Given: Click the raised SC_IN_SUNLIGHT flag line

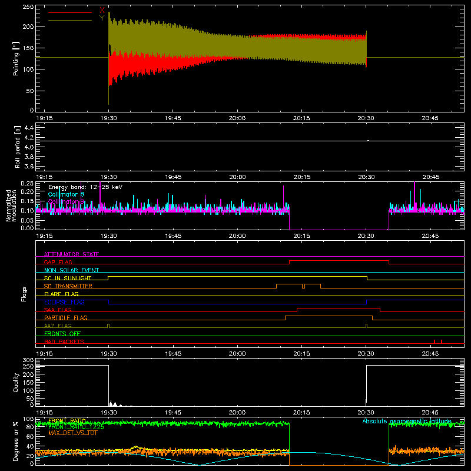Looking at the screenshot, I should 237,276.
